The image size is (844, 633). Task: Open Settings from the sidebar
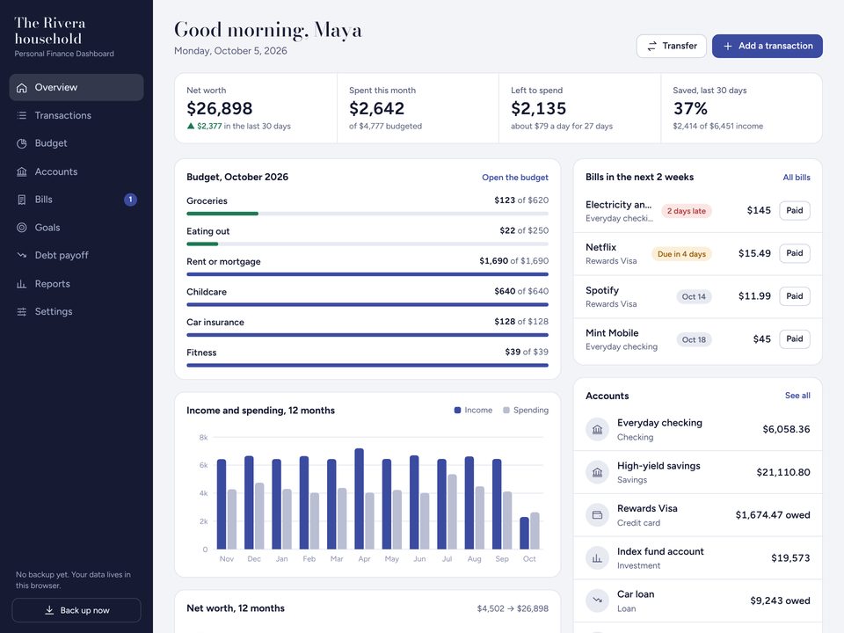[76, 311]
